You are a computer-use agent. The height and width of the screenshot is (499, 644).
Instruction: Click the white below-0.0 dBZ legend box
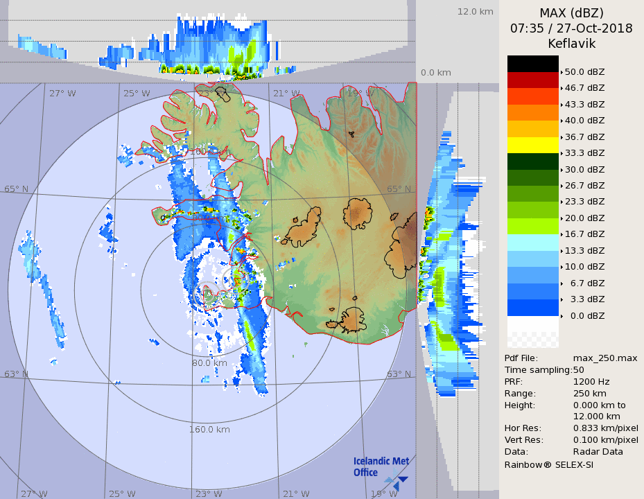[532, 325]
